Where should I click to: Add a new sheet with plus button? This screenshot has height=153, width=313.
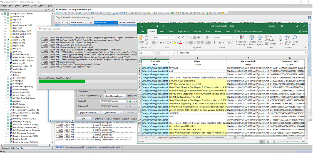point(235,138)
